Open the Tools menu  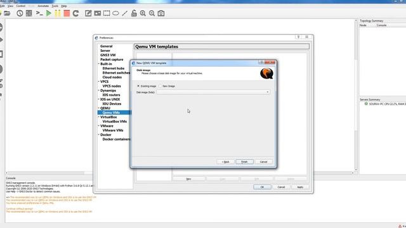click(55, 6)
